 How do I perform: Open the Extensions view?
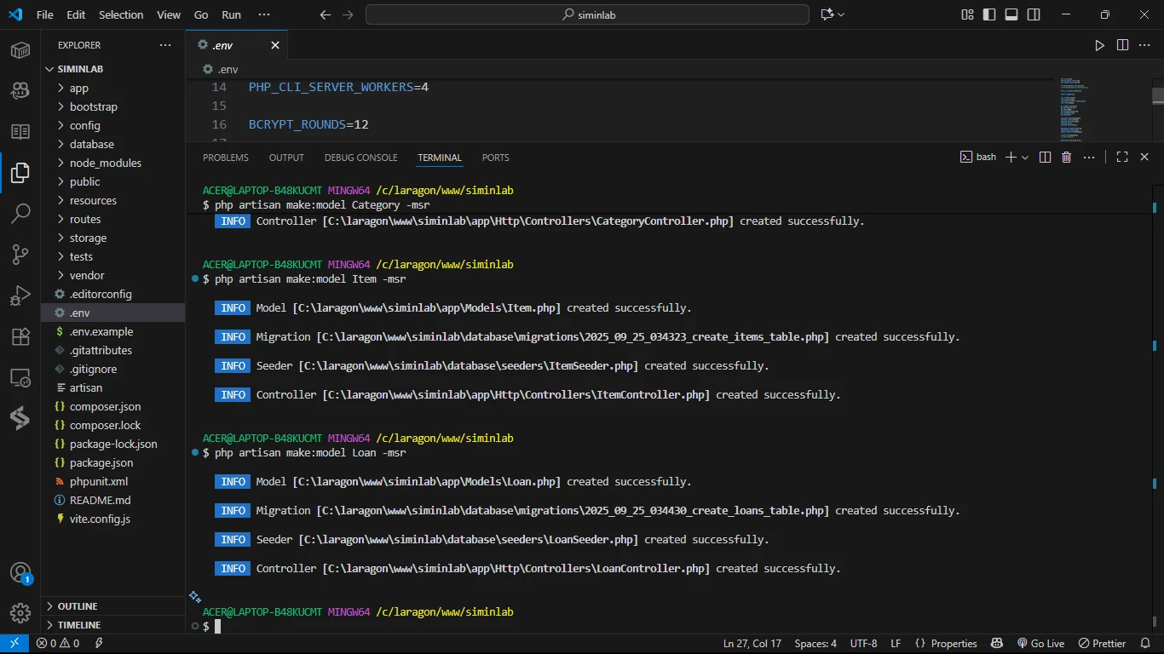[x=20, y=336]
